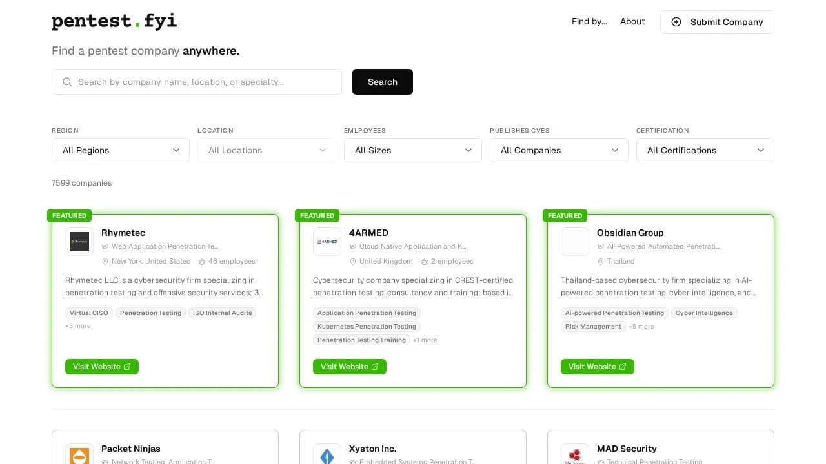
Task: Expand Rhymetec's +3 more tags
Action: [x=77, y=326]
